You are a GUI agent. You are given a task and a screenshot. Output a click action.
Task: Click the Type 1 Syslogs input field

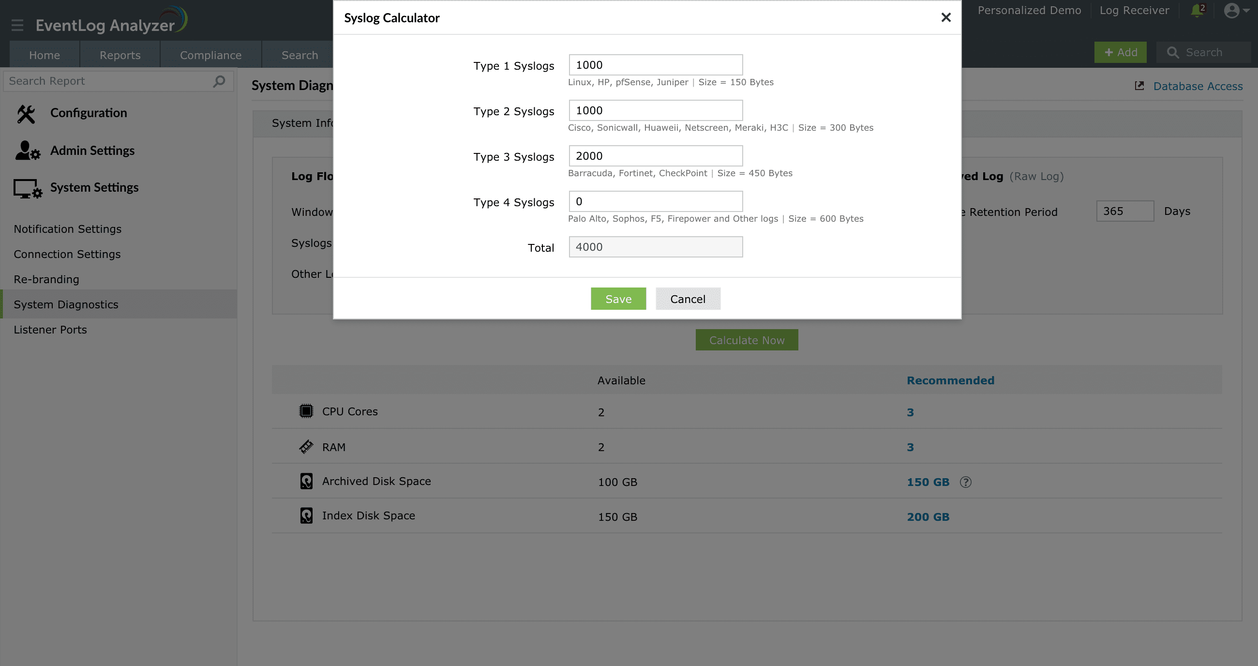(656, 65)
